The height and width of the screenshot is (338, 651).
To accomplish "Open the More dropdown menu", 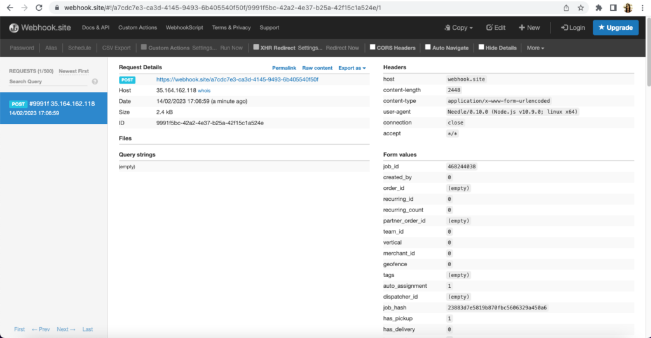I will pos(535,48).
